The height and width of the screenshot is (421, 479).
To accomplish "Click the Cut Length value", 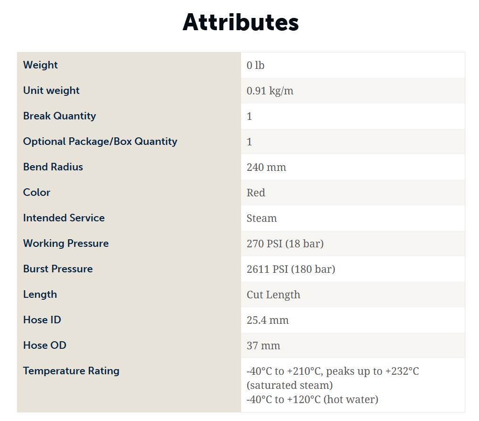I will tap(273, 295).
